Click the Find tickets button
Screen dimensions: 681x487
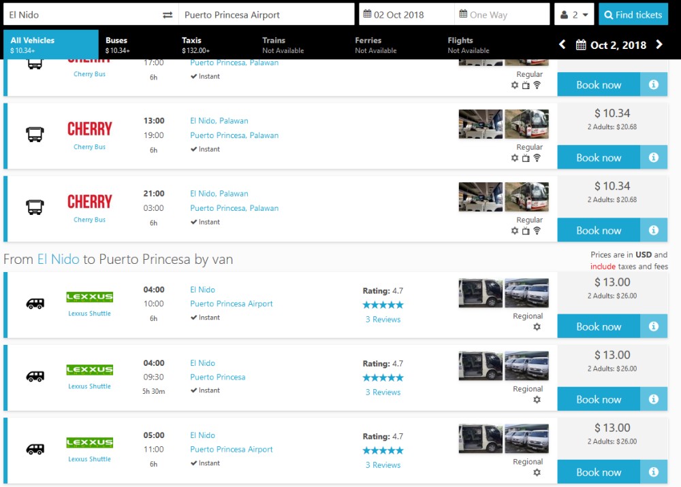(633, 15)
